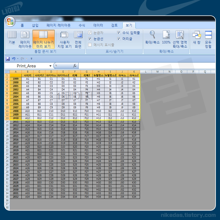This screenshot has height=220, width=220.
Task: Arrange all windows (모두 정렬)
Action: [x=208, y=39]
